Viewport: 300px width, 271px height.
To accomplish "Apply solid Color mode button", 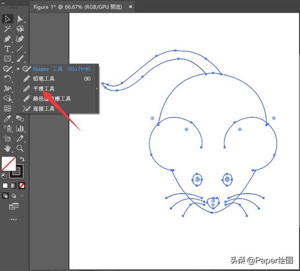I will 5,185.
